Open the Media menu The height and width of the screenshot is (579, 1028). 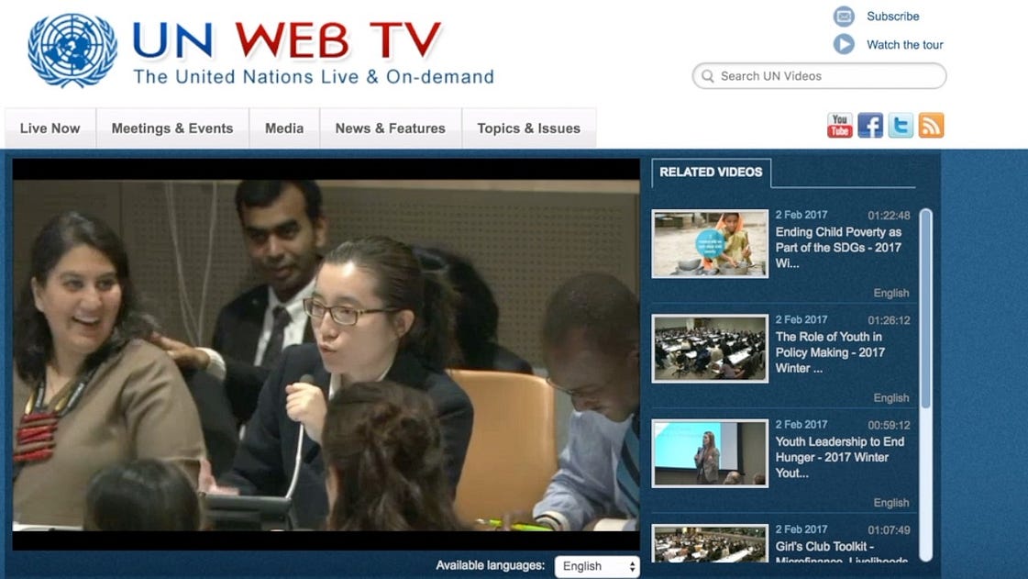tap(284, 128)
